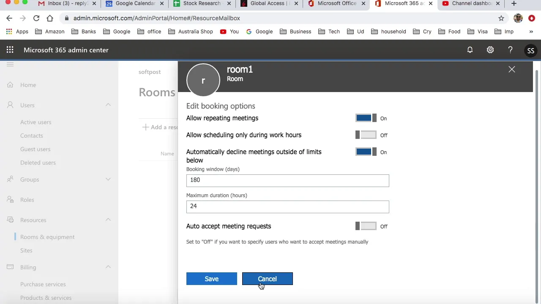Click the Home icon in sidebar
Image resolution: width=541 pixels, height=304 pixels.
10,85
